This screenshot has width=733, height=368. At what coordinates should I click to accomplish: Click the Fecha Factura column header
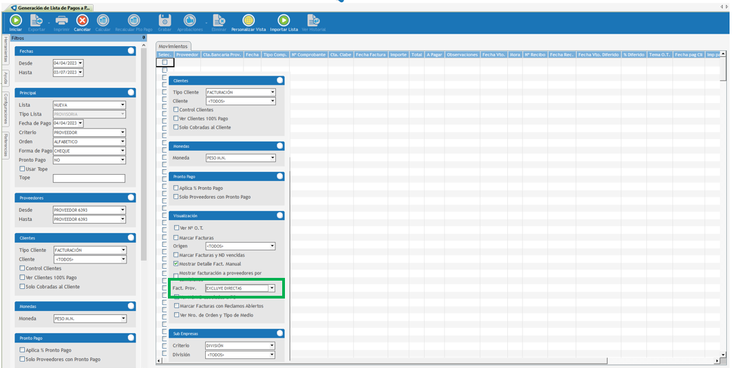(371, 54)
